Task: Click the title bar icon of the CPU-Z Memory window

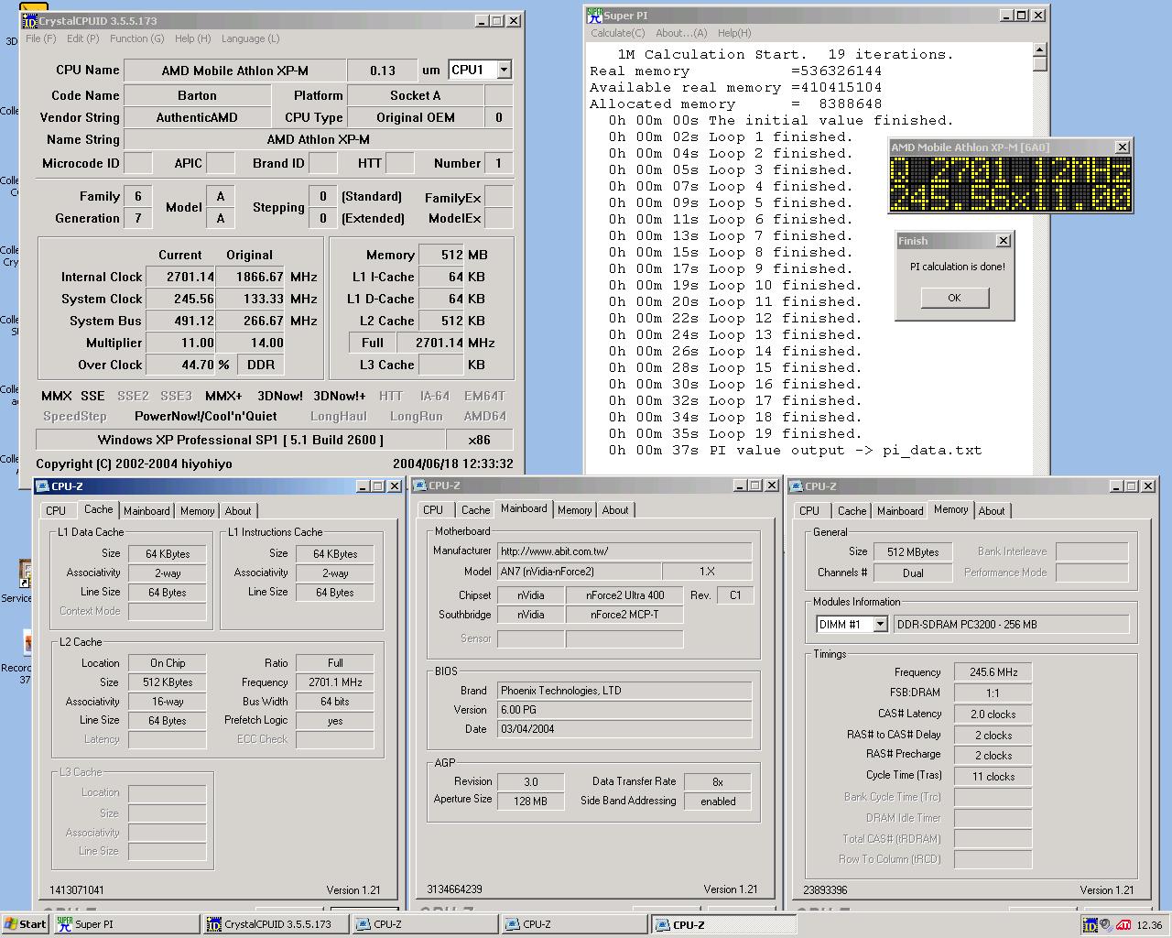Action: [796, 486]
